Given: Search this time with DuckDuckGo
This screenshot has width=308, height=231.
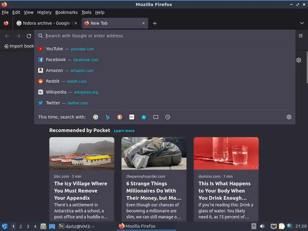Looking at the screenshot, I should (x=120, y=117).
